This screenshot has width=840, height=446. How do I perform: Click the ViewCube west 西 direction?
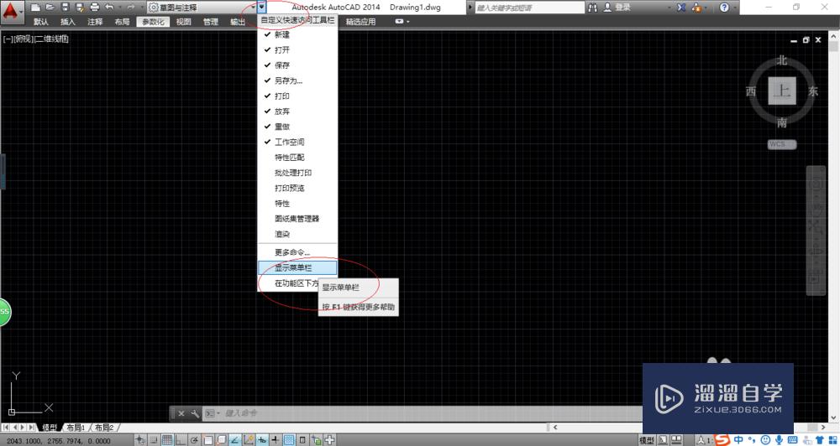751,91
